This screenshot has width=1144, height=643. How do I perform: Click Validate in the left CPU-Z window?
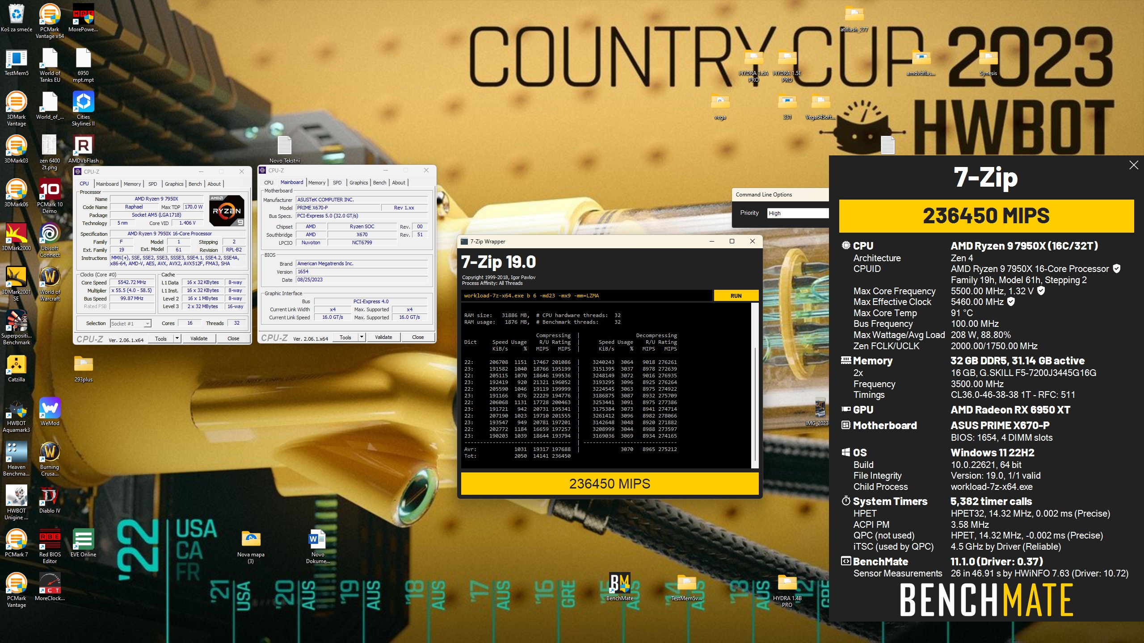[x=199, y=338]
